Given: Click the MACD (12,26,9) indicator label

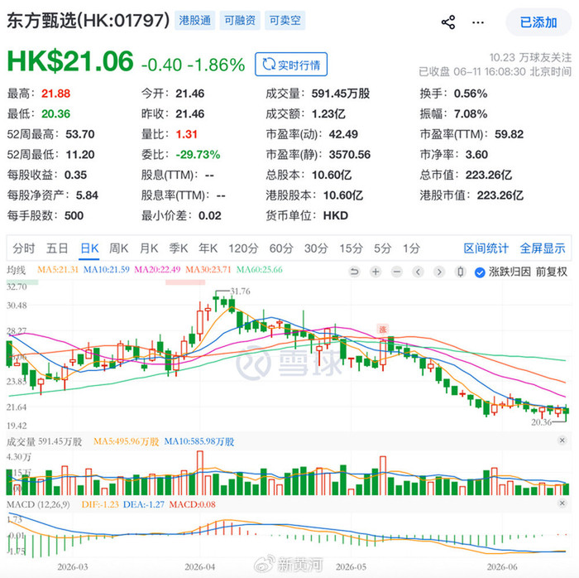Looking at the screenshot, I should (x=38, y=504).
